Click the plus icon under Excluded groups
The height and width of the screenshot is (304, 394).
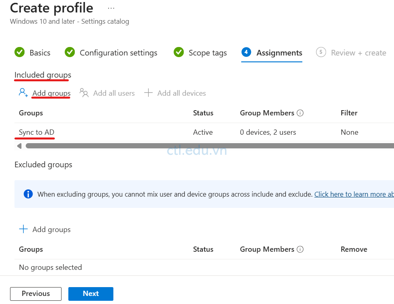tap(23, 229)
